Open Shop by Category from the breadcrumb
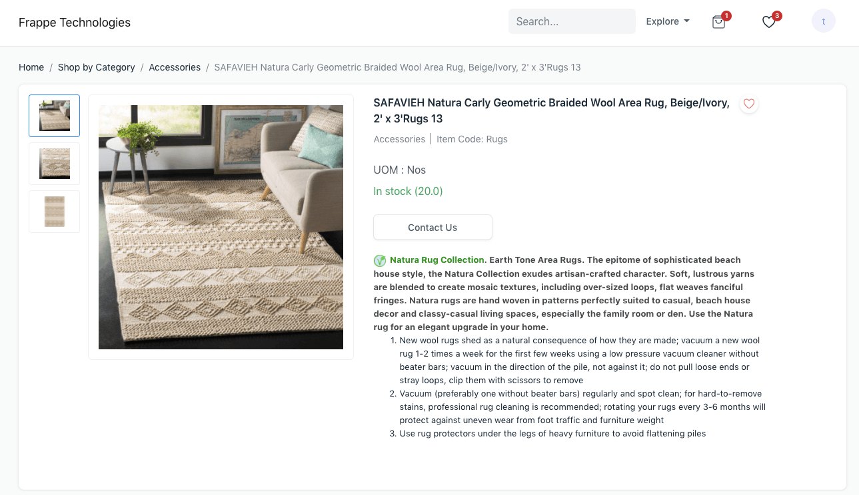Image resolution: width=859 pixels, height=495 pixels. [x=96, y=67]
